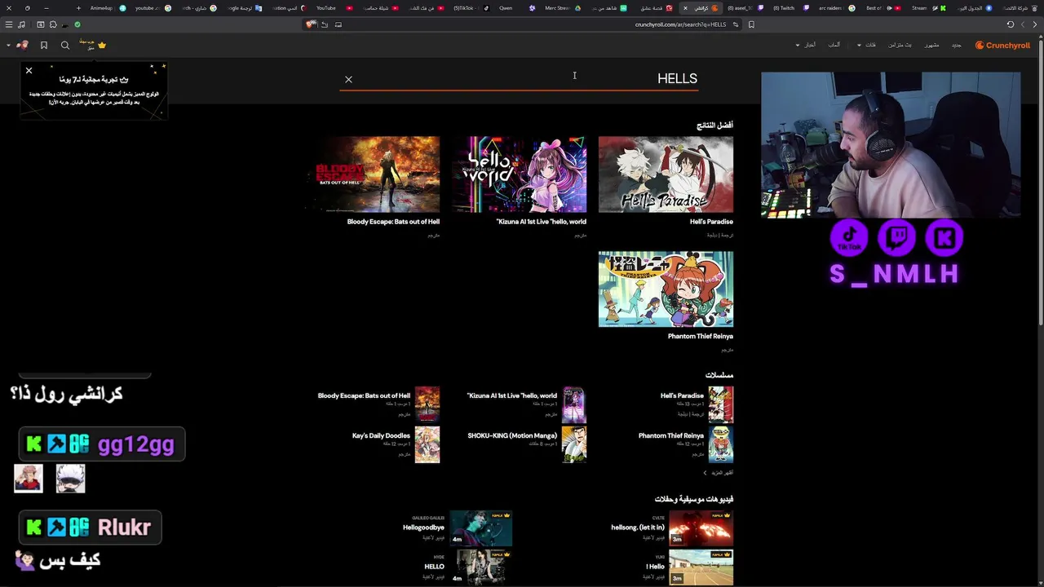Play Hellogoodbye music video

[480, 528]
